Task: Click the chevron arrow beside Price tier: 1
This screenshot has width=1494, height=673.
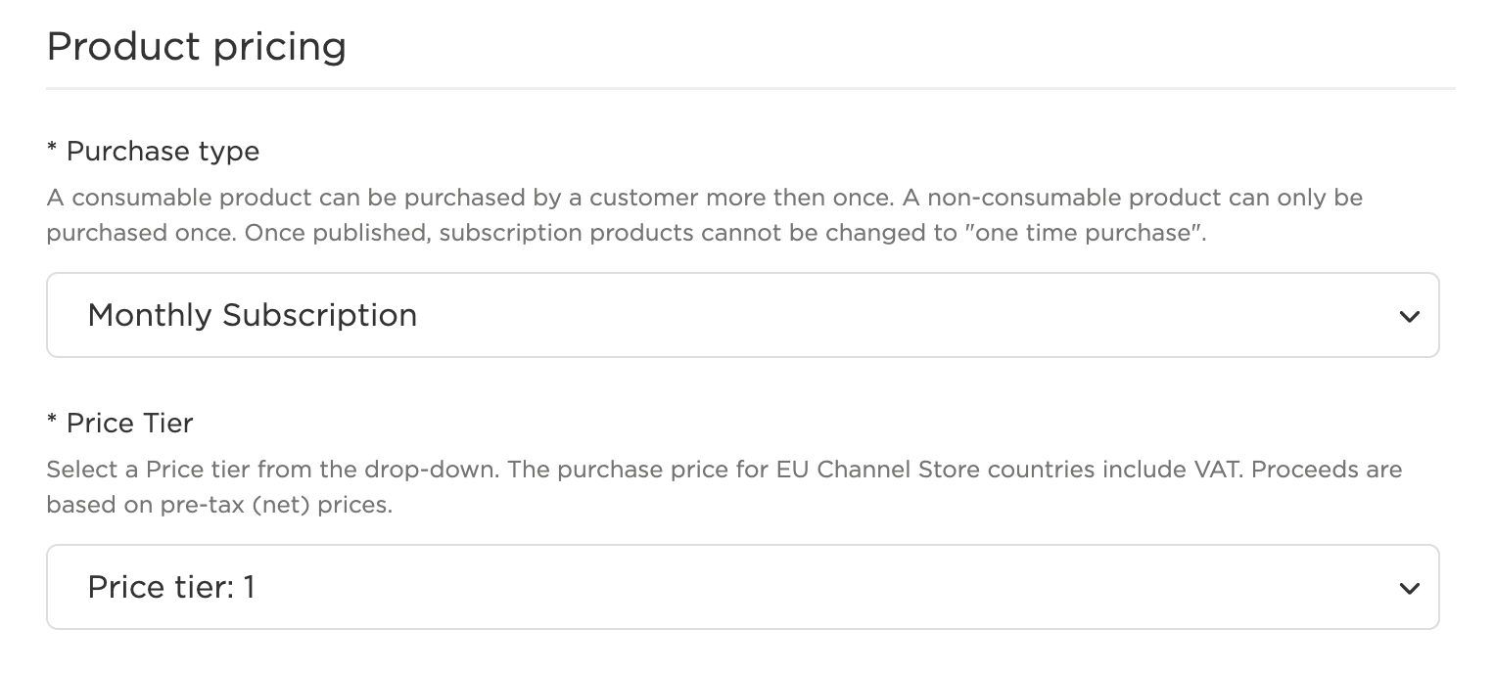Action: pos(1409,588)
